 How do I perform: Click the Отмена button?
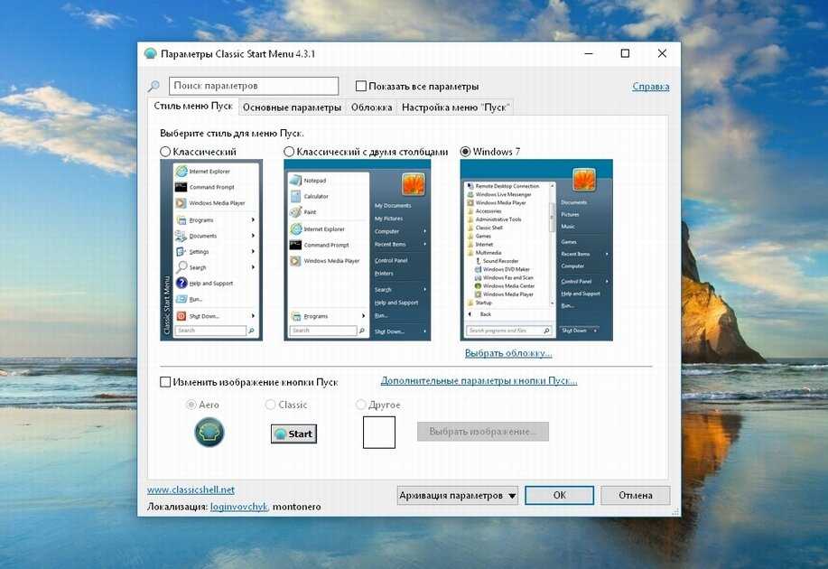636,495
